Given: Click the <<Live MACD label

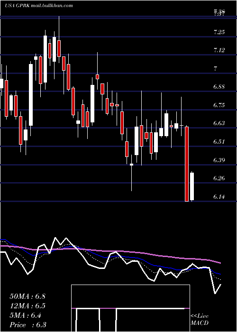Looking at the screenshot, I should [200, 320].
